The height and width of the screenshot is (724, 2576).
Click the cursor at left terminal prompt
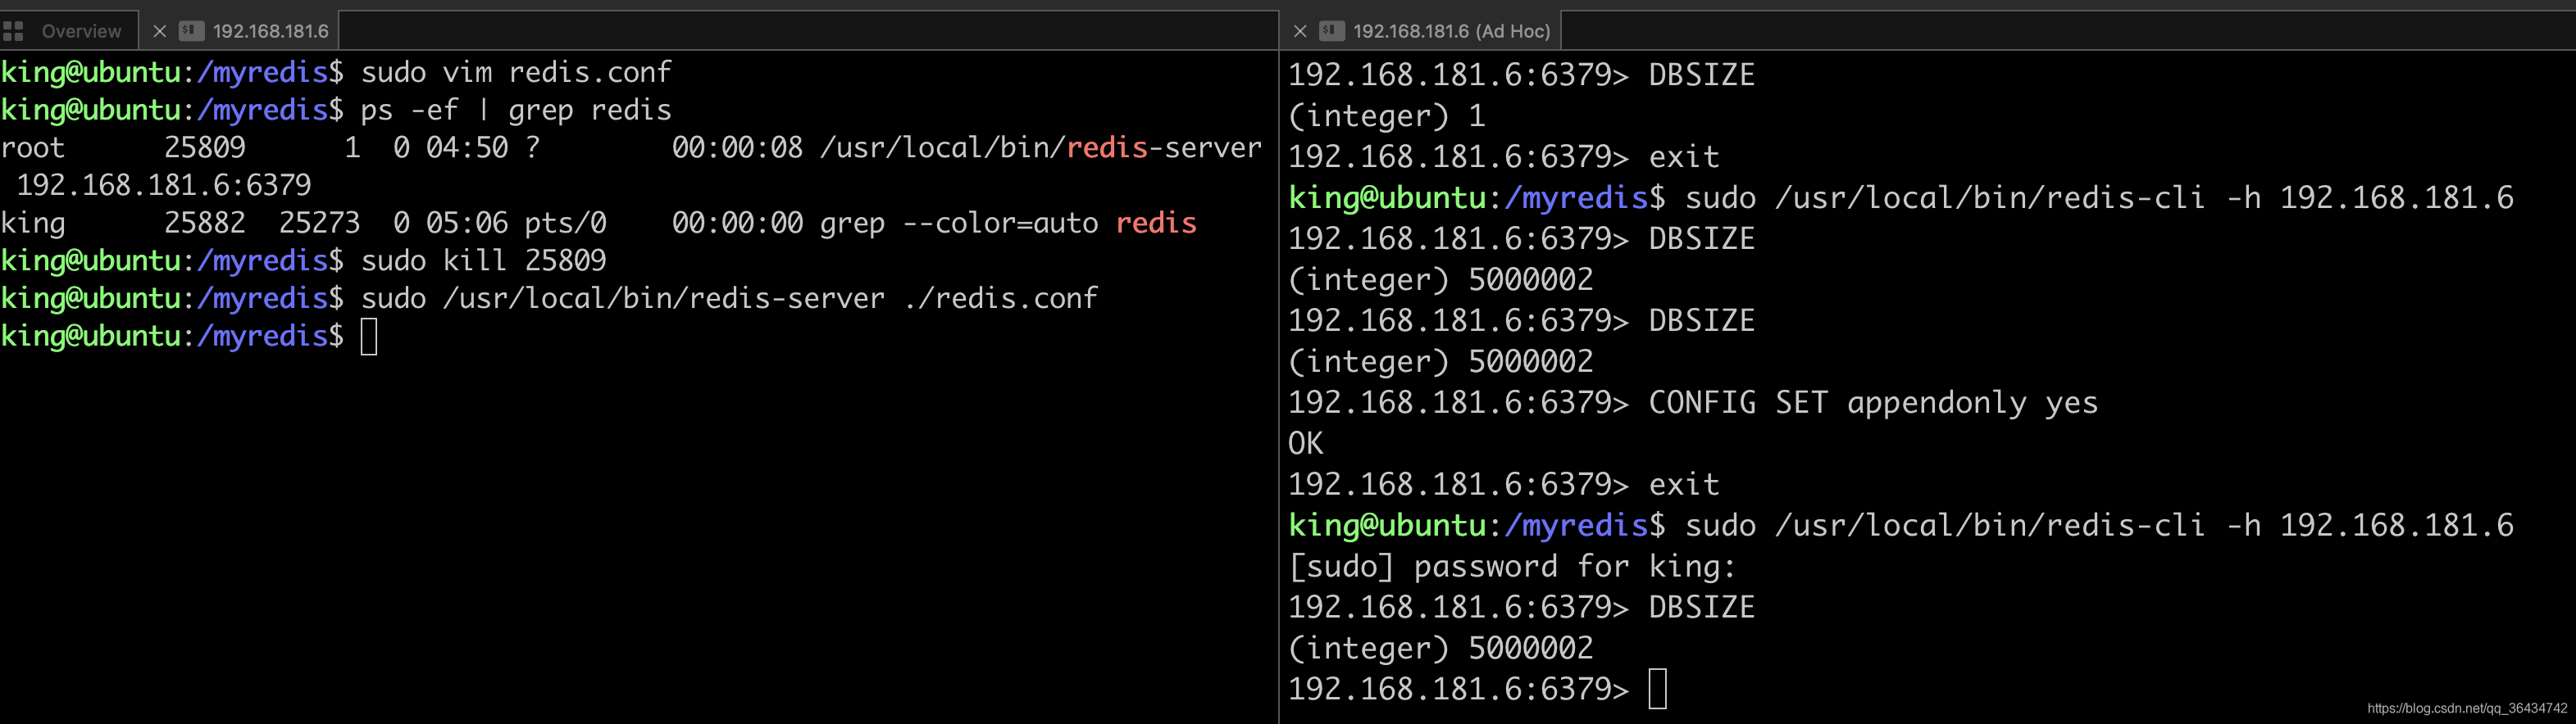[369, 337]
